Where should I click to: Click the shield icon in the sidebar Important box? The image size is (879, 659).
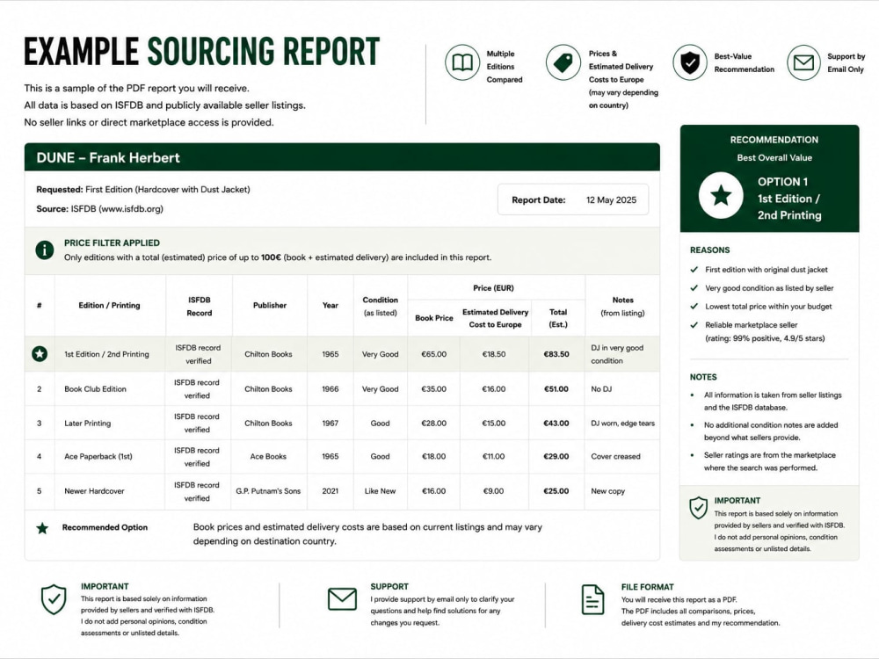pos(699,508)
